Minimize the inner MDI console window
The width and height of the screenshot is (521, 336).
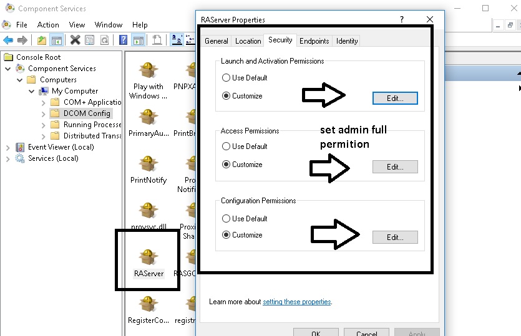(498, 26)
